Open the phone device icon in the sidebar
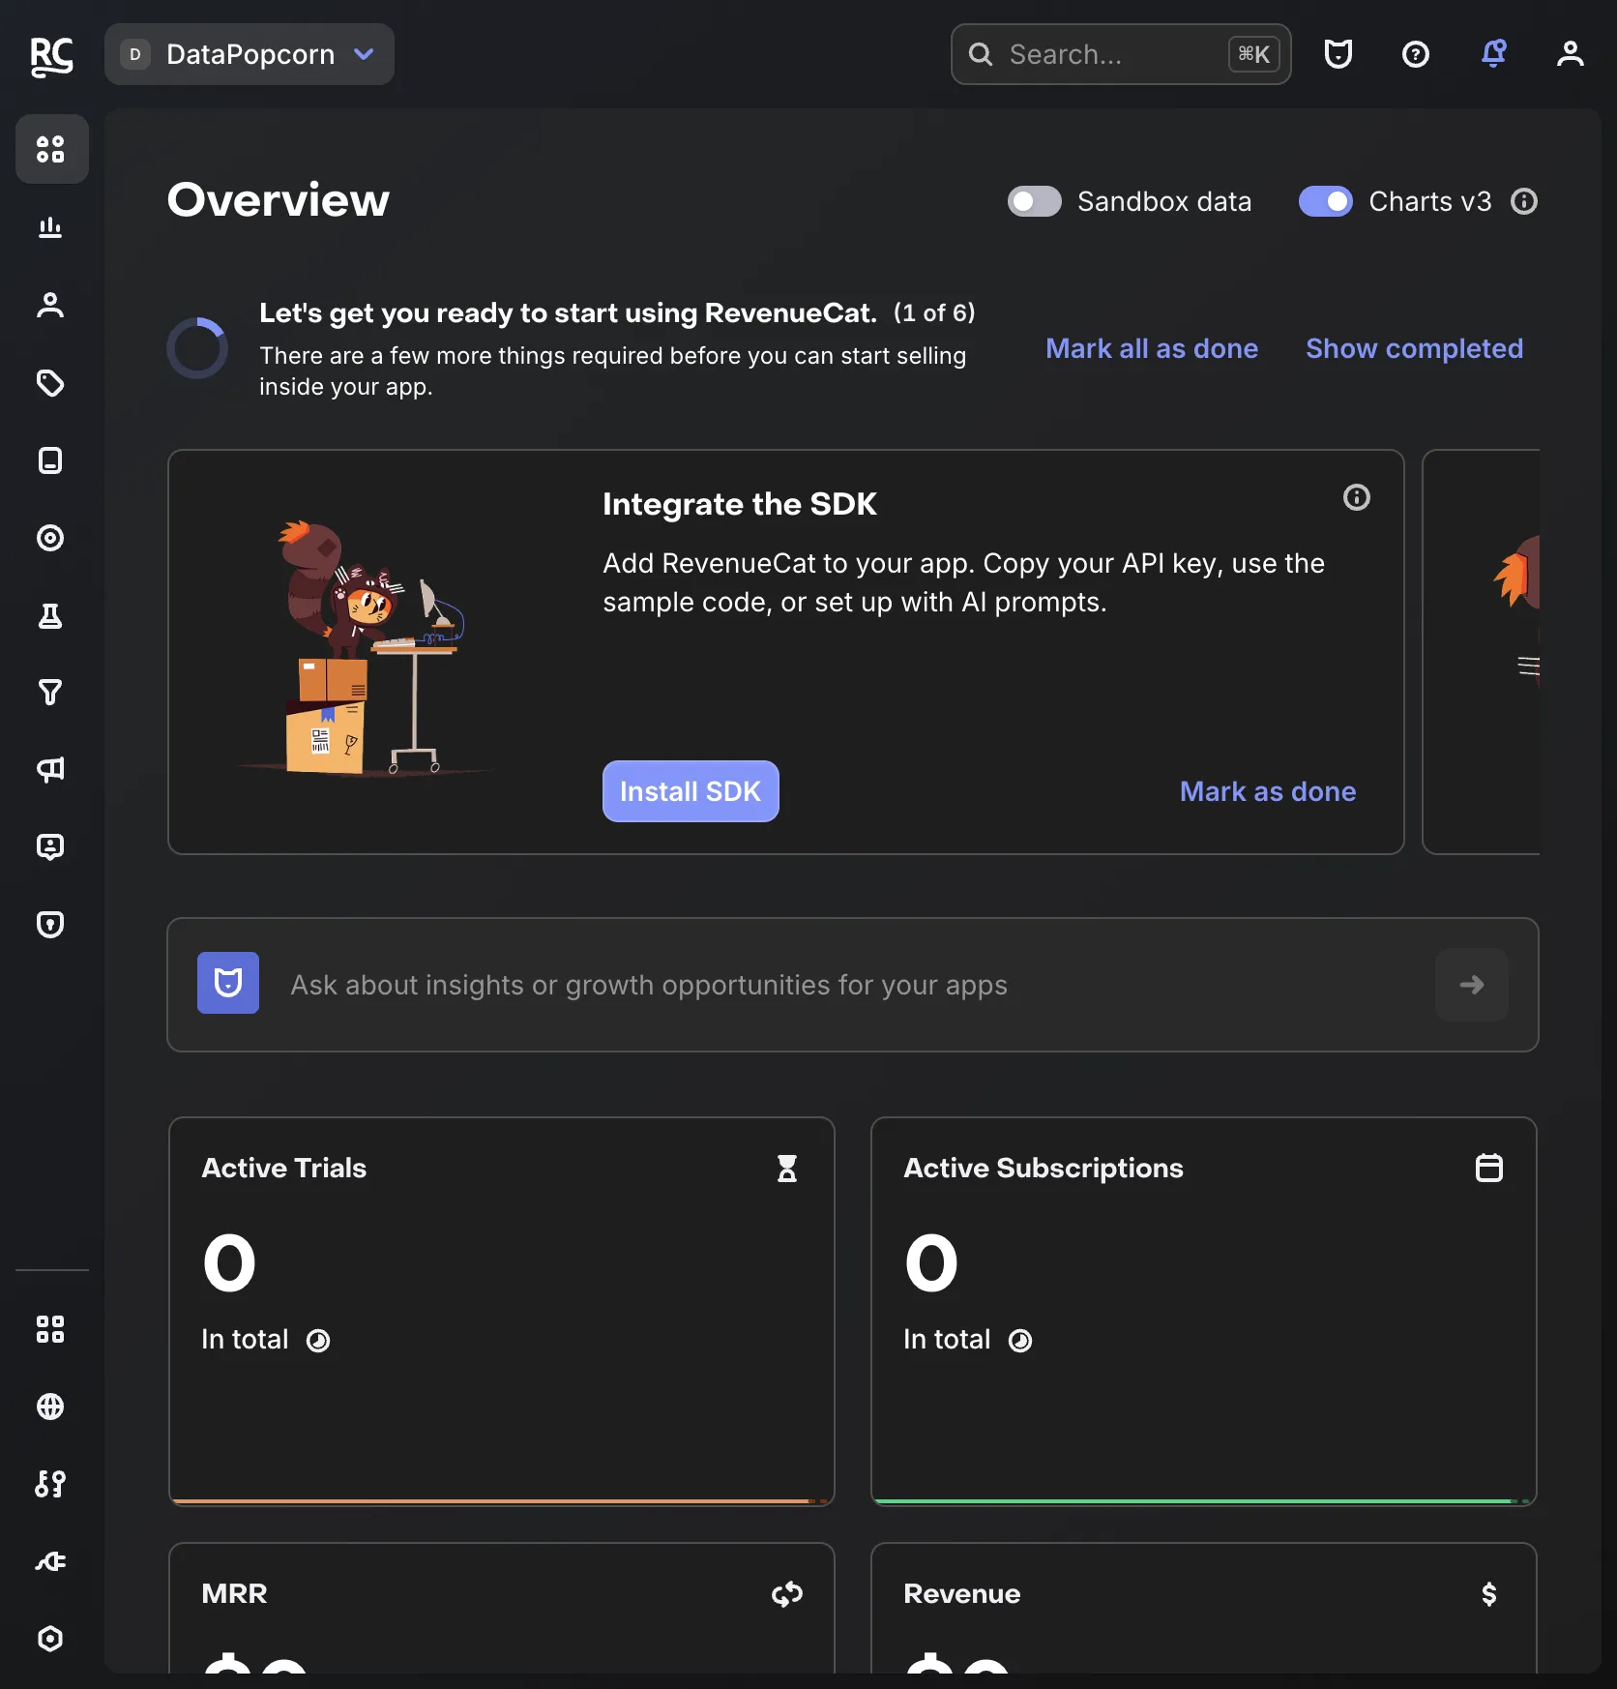1617x1689 pixels. click(x=50, y=460)
